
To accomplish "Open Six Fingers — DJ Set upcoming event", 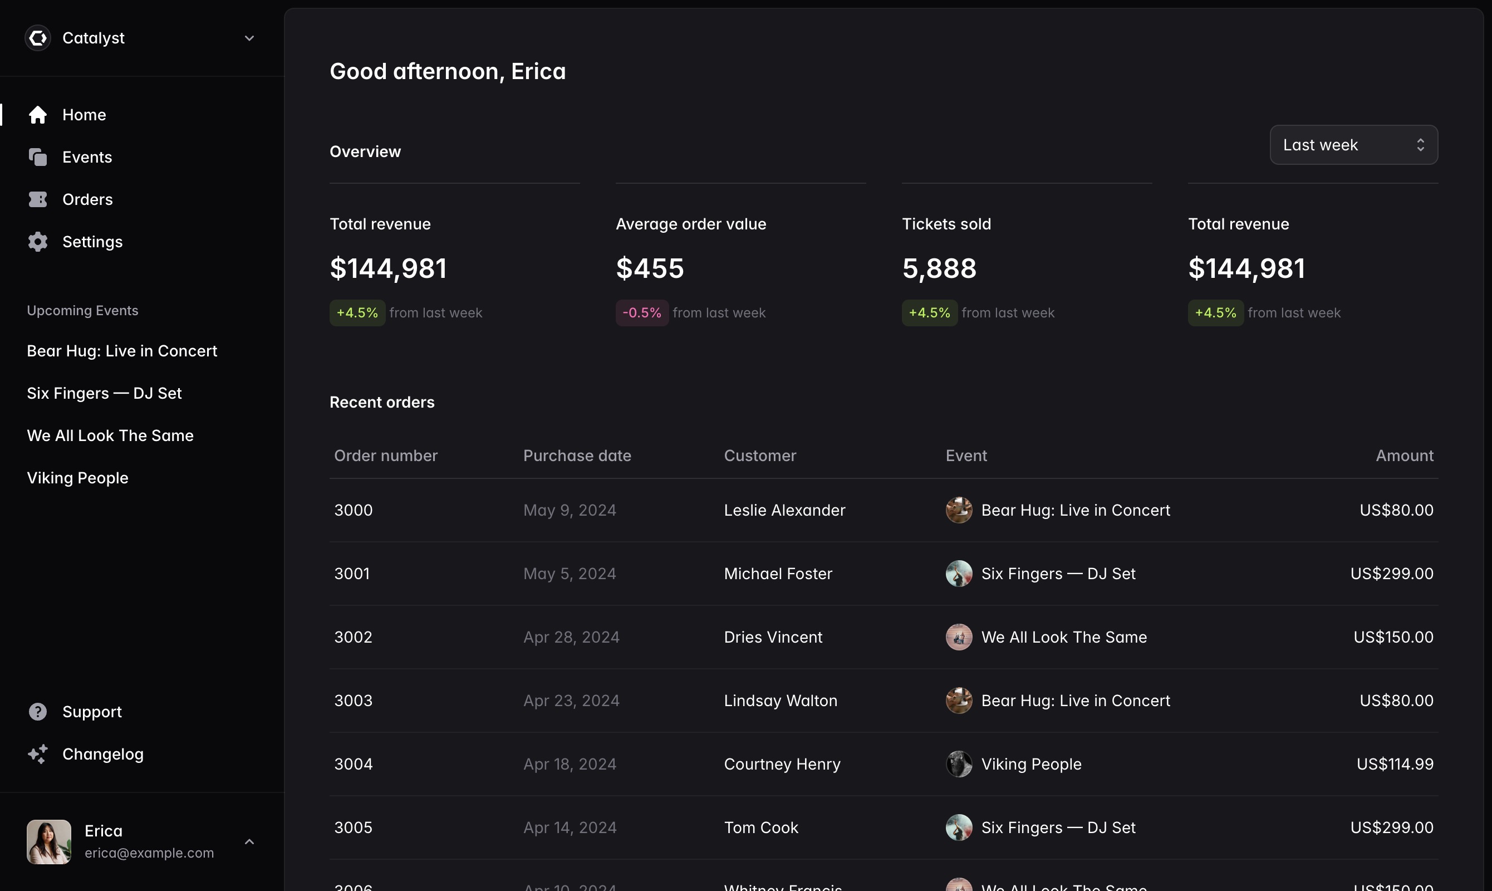I will tap(105, 393).
